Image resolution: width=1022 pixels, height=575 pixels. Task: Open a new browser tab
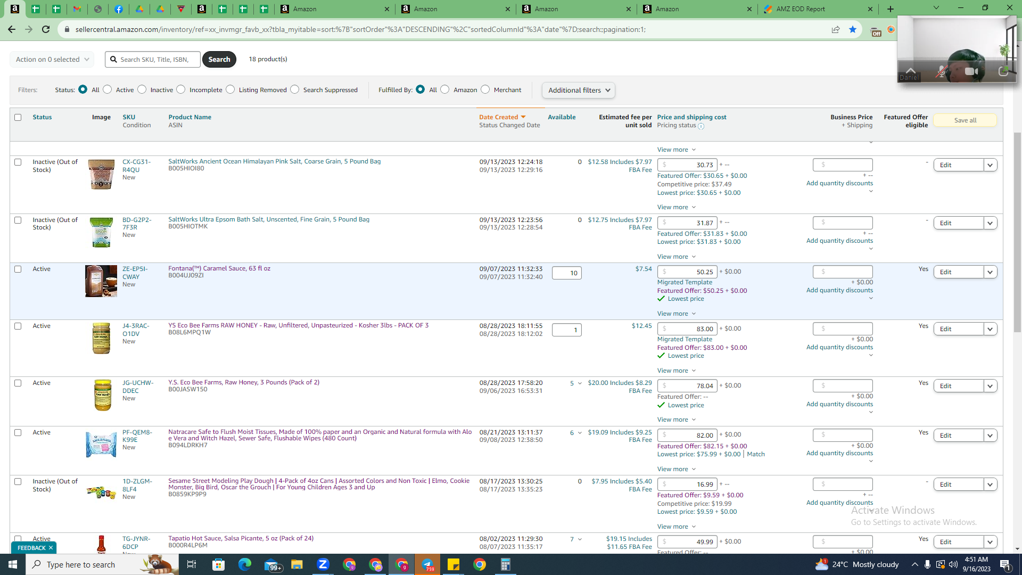tap(891, 9)
